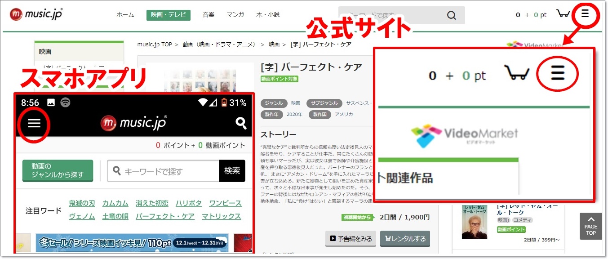The width and height of the screenshot is (608, 259).
Task: Tap the 土竜の唄 trending keyword
Action: [115, 216]
